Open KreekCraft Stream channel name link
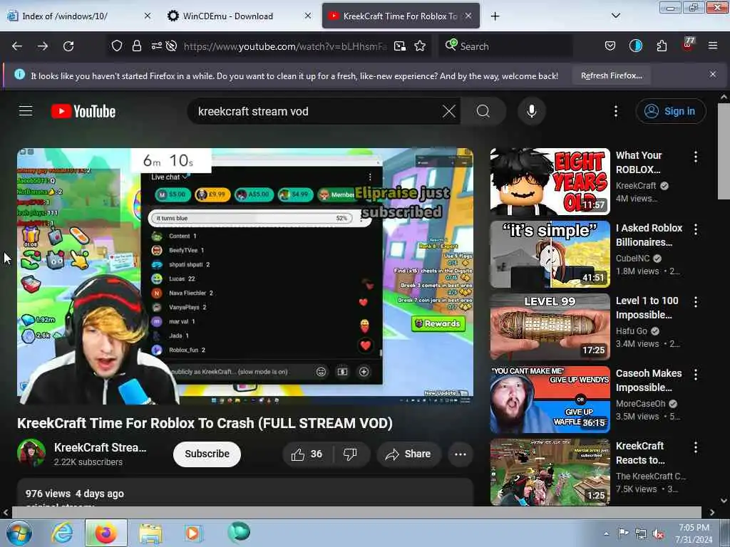The height and width of the screenshot is (547, 730). pyautogui.click(x=100, y=447)
